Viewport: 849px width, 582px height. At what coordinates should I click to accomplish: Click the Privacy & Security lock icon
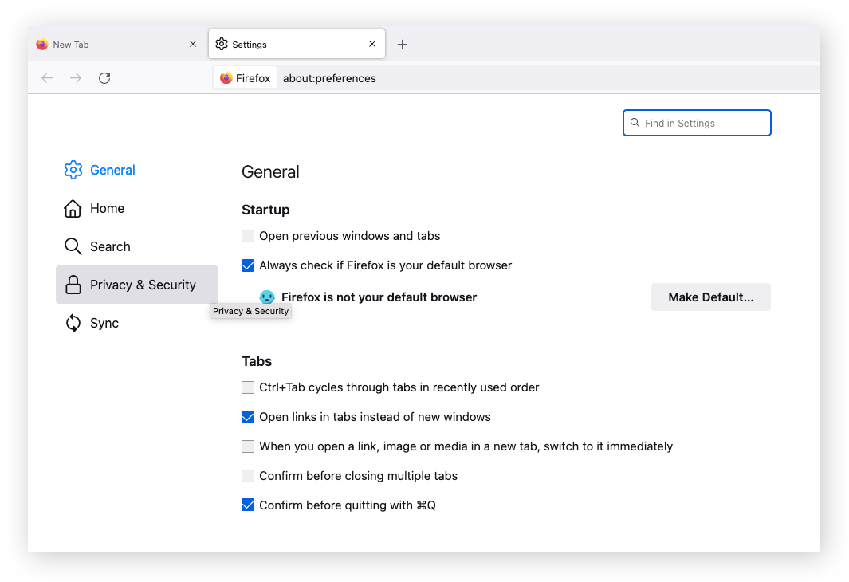pyautogui.click(x=73, y=285)
